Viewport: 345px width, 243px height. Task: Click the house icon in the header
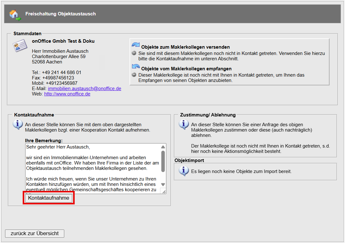[14, 14]
